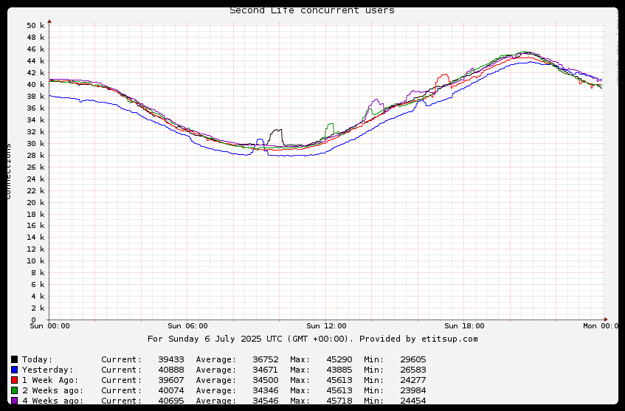The height and width of the screenshot is (411, 625).
Task: Click 2 Weeks ago min value 23984
Action: point(413,390)
